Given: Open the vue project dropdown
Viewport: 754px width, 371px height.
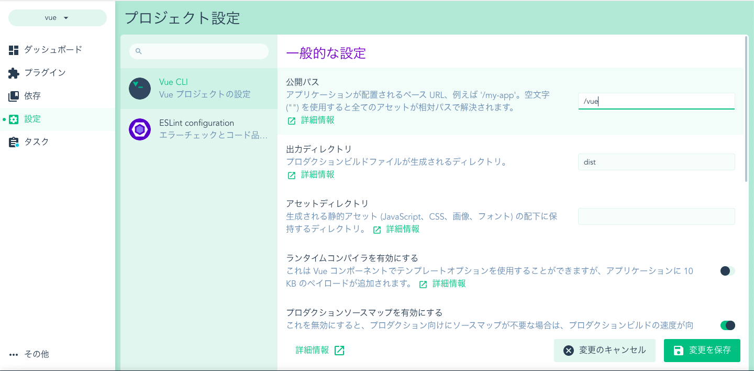Looking at the screenshot, I should click(57, 17).
